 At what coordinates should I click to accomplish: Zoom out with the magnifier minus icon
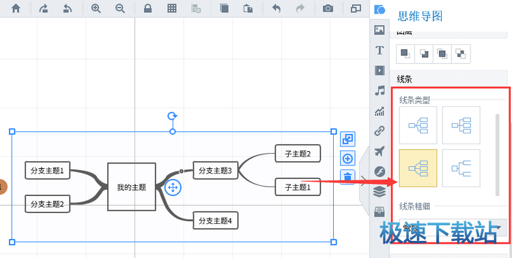click(x=120, y=8)
